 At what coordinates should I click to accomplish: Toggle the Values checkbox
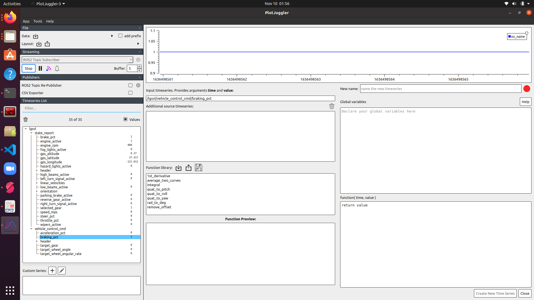click(x=125, y=119)
